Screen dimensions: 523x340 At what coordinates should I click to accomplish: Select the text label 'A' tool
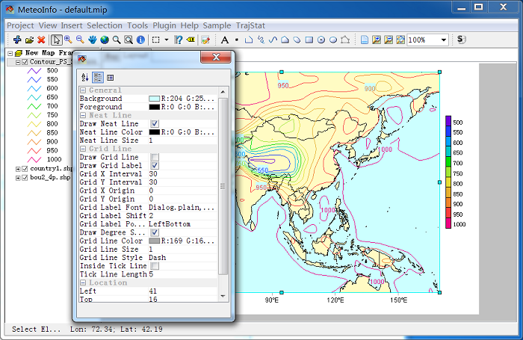tap(225, 40)
